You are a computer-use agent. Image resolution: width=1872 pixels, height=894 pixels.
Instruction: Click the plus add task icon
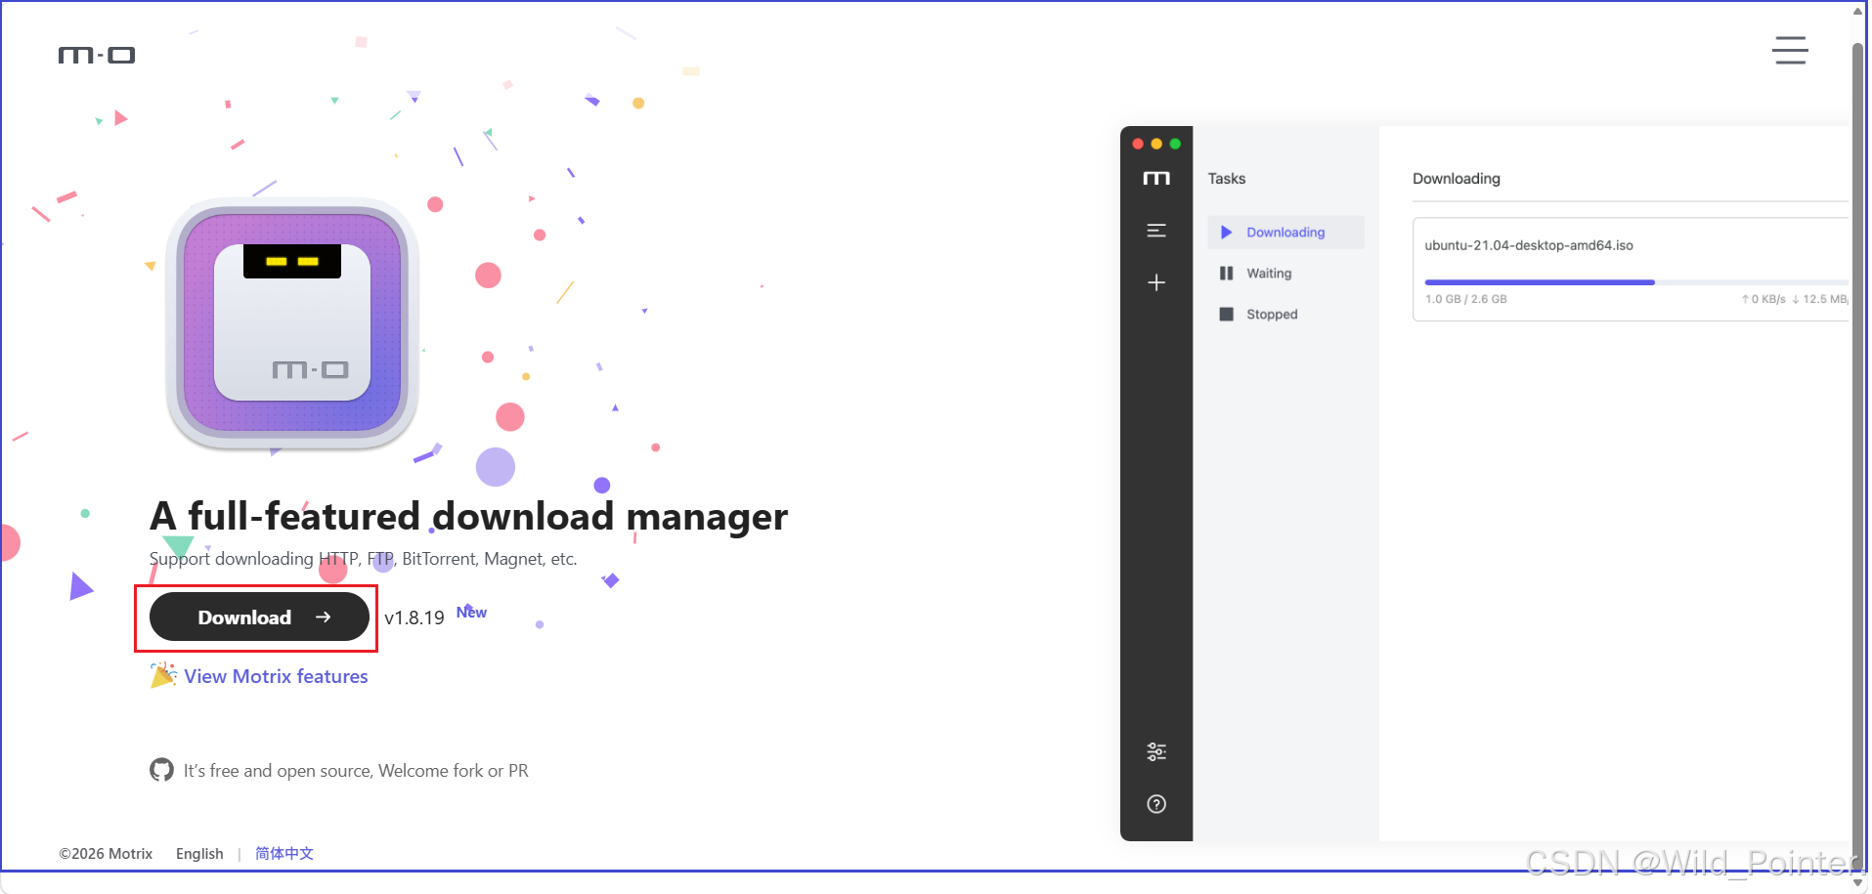click(x=1156, y=282)
